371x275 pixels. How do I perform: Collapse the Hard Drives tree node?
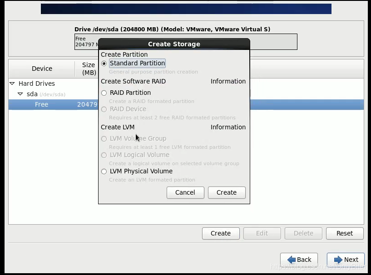tap(12, 83)
